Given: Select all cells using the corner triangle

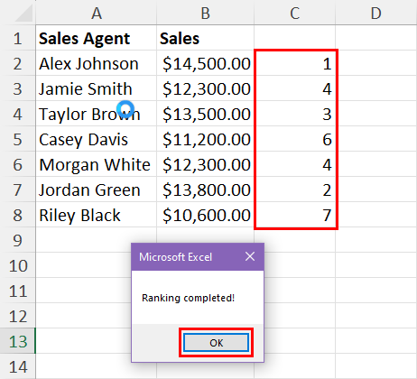Looking at the screenshot, I should 24,14.
